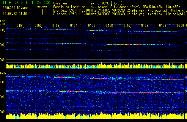187x122 pixels.
Task: Click the Rch yellow intensity bar graph
Action: click(x=95, y=116)
